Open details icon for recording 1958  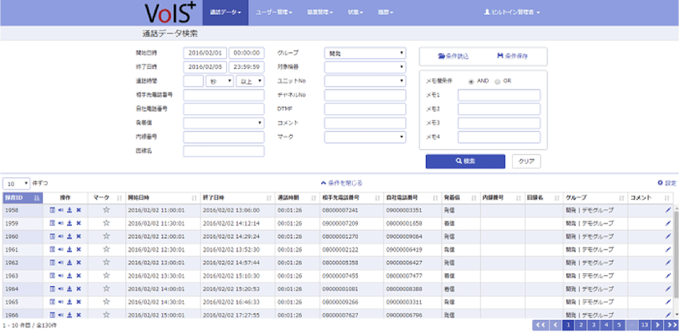click(x=53, y=210)
